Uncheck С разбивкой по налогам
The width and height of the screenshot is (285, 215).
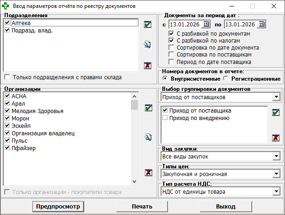(171, 40)
